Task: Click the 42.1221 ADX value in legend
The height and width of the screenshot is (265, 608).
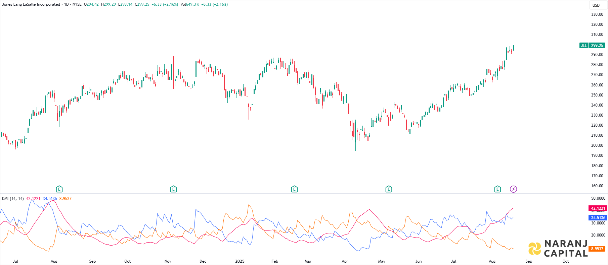Action: (x=33, y=199)
